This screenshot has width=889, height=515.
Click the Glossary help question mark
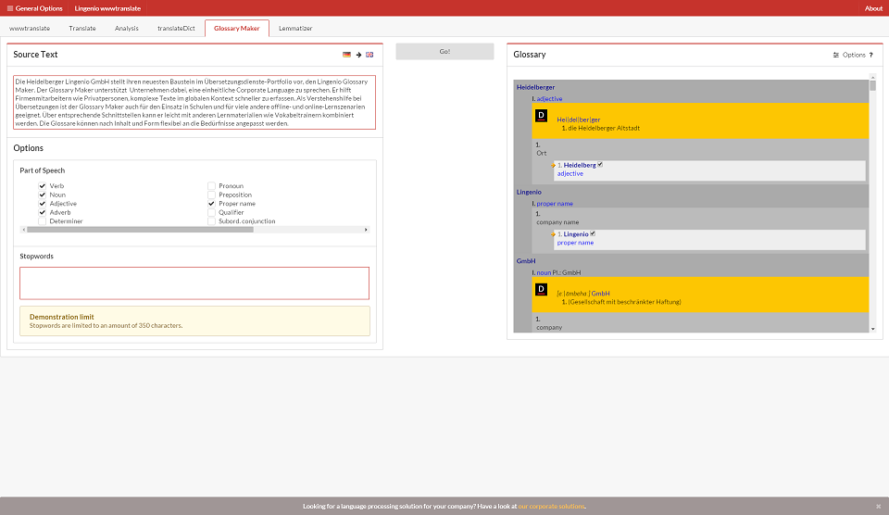[x=870, y=56]
